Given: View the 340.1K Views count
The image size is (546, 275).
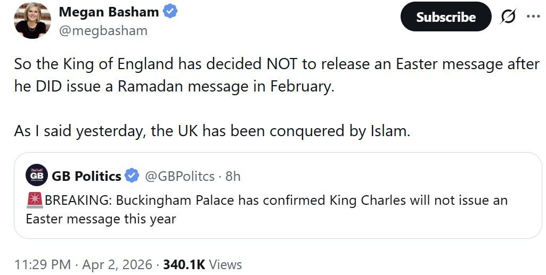Looking at the screenshot, I should [202, 264].
